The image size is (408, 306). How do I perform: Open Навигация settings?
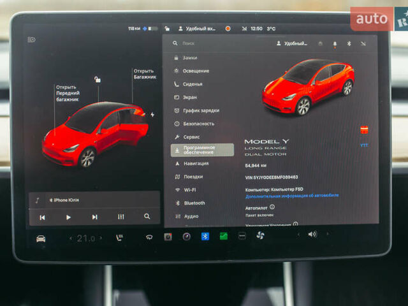tap(192, 163)
